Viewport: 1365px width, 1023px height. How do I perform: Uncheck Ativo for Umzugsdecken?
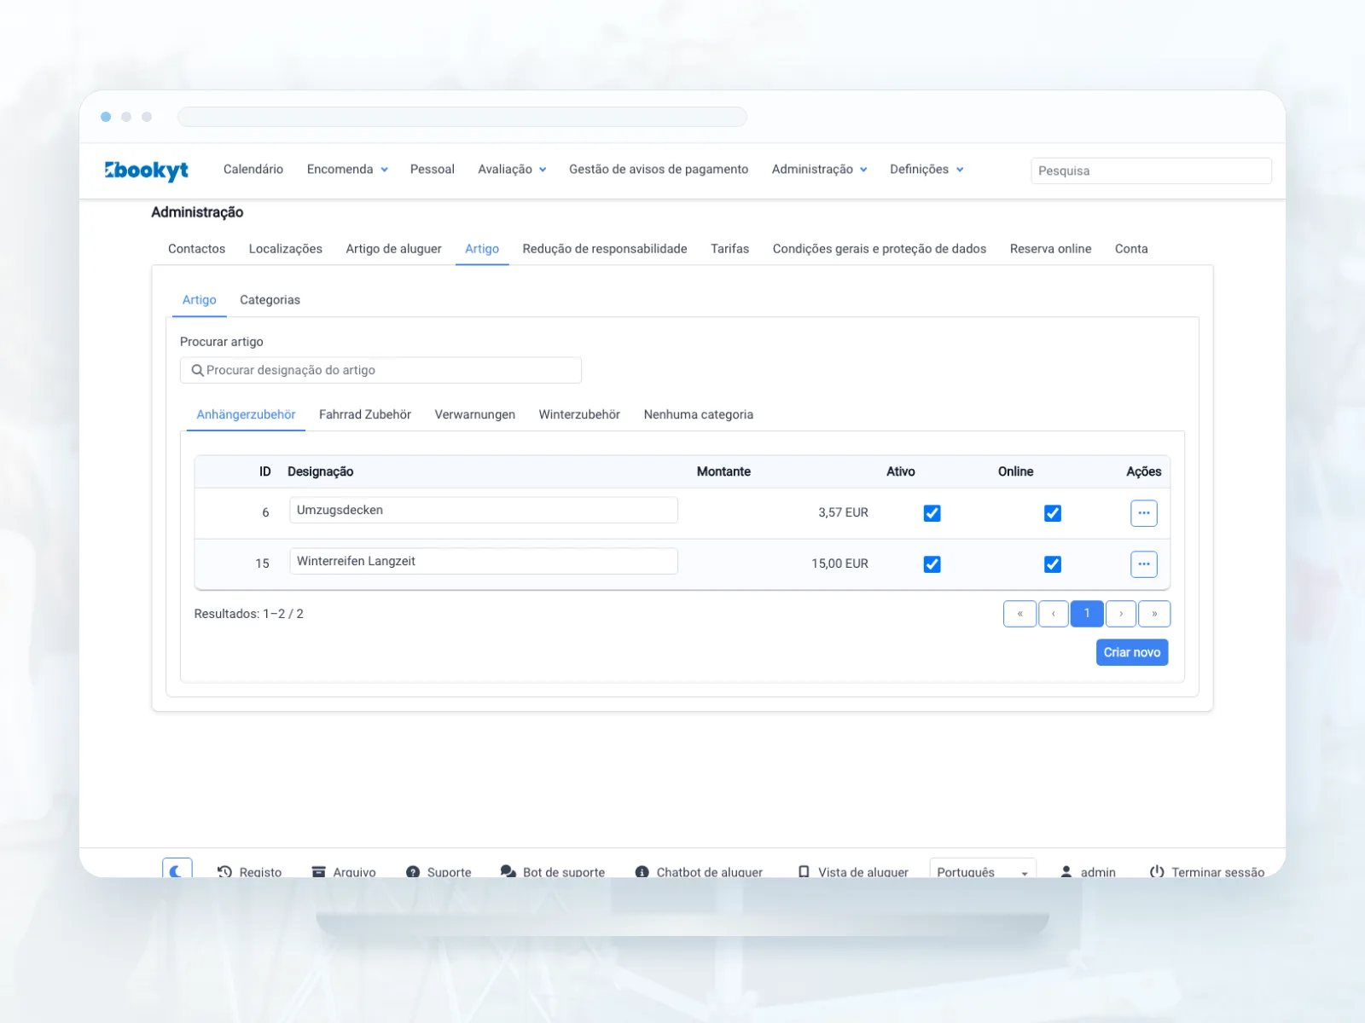tap(932, 513)
